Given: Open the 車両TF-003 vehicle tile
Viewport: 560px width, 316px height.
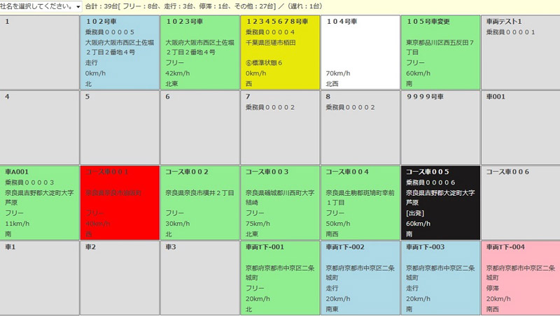Looking at the screenshot, I should point(441,278).
